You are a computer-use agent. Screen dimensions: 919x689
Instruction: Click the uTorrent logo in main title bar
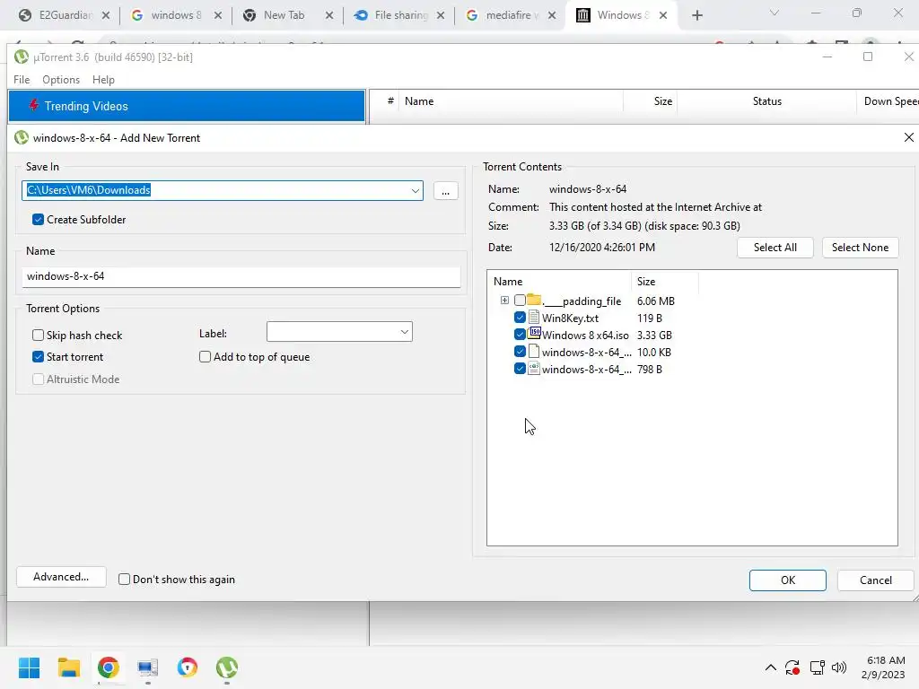pos(22,57)
